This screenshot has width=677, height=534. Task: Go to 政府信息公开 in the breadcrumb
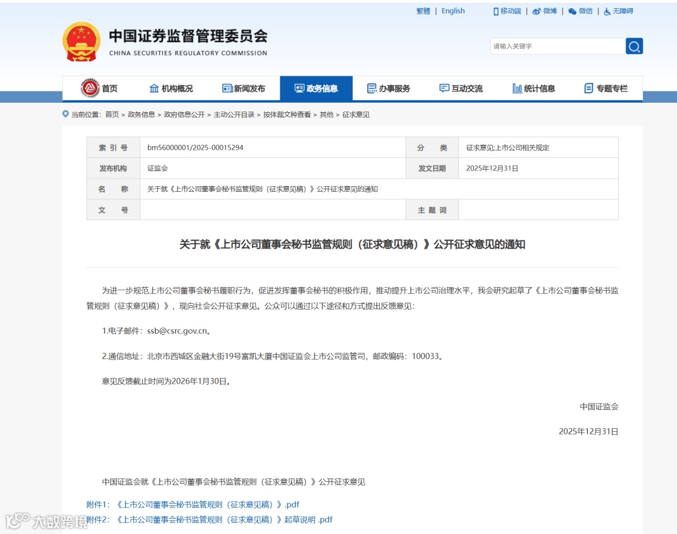(x=184, y=115)
